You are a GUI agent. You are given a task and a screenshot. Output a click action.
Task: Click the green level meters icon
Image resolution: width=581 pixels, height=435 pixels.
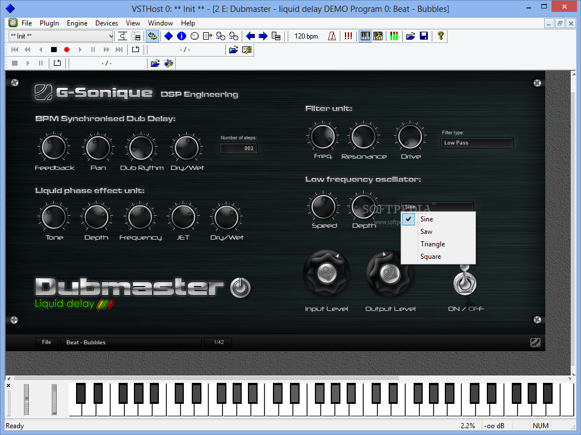[394, 36]
